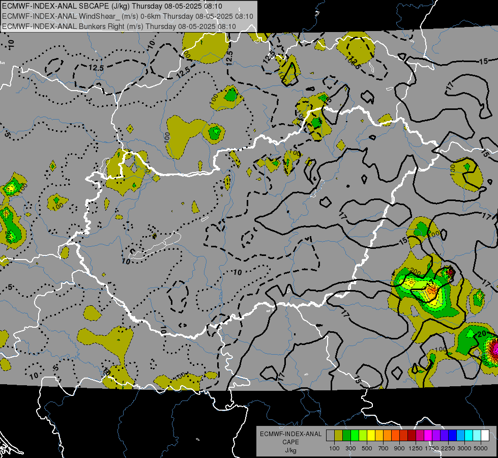
Task: Click the legend tick label 1250
Action: pos(416,448)
